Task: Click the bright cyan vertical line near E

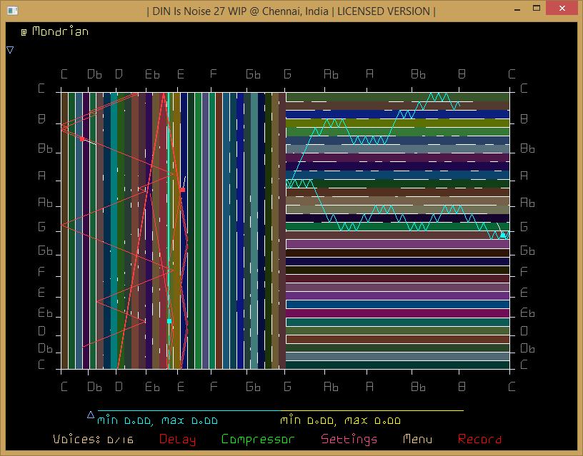Action: pos(169,230)
